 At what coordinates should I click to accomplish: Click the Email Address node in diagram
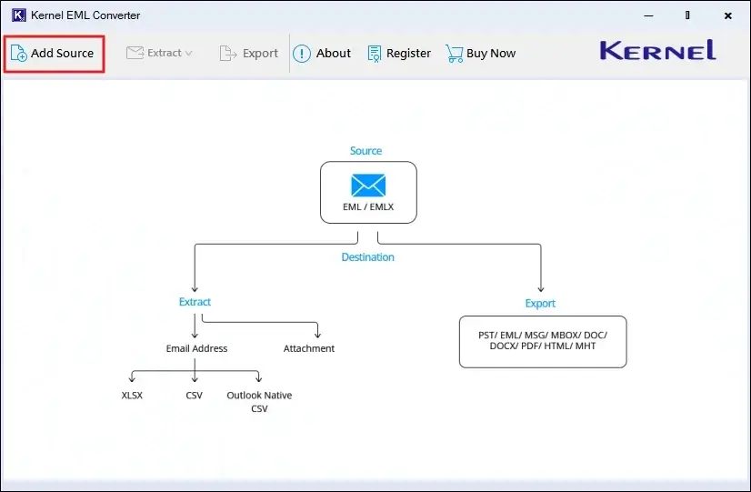coord(196,348)
